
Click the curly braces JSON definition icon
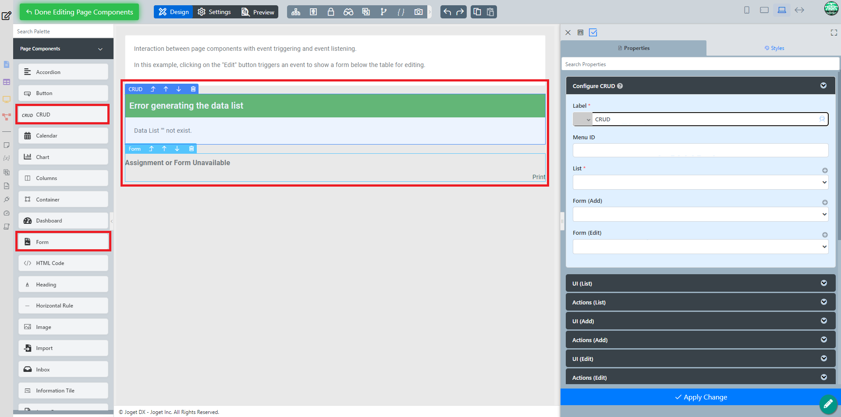[x=401, y=12]
